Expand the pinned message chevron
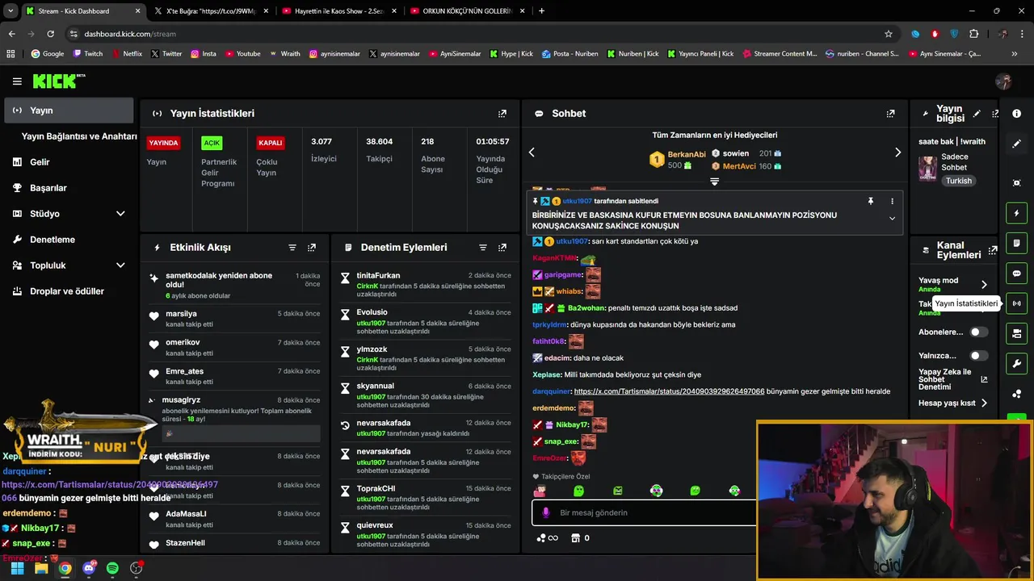 [892, 219]
